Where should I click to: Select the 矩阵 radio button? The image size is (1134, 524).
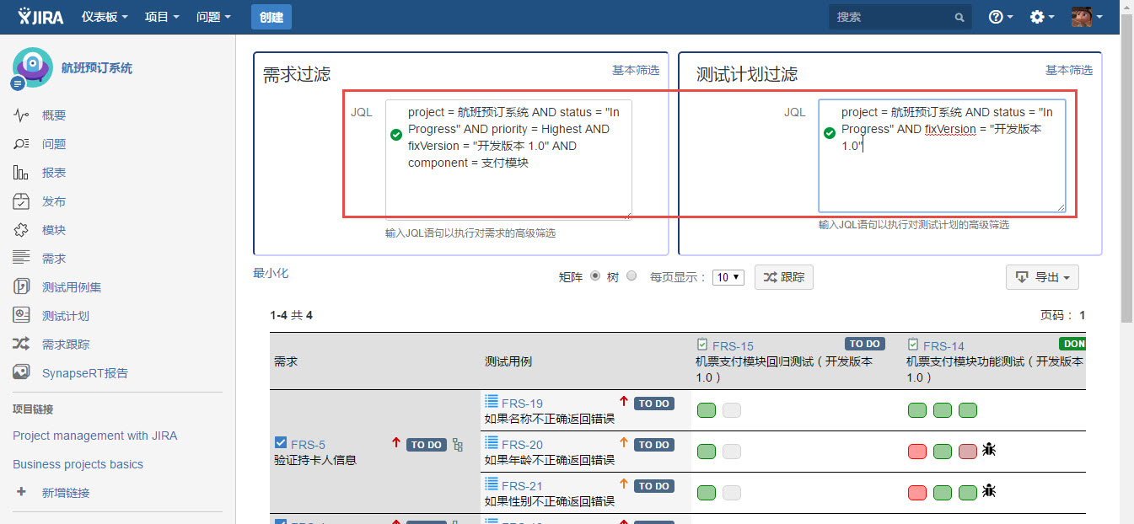(x=595, y=275)
